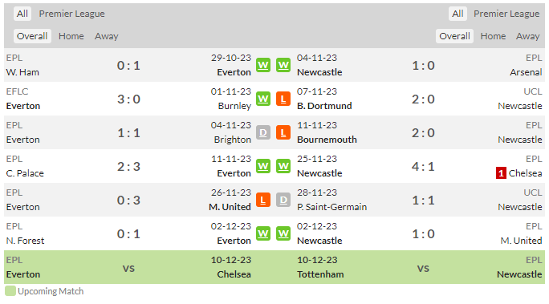Select the left-side All filter tab
549x304 pixels.
[x=22, y=14]
